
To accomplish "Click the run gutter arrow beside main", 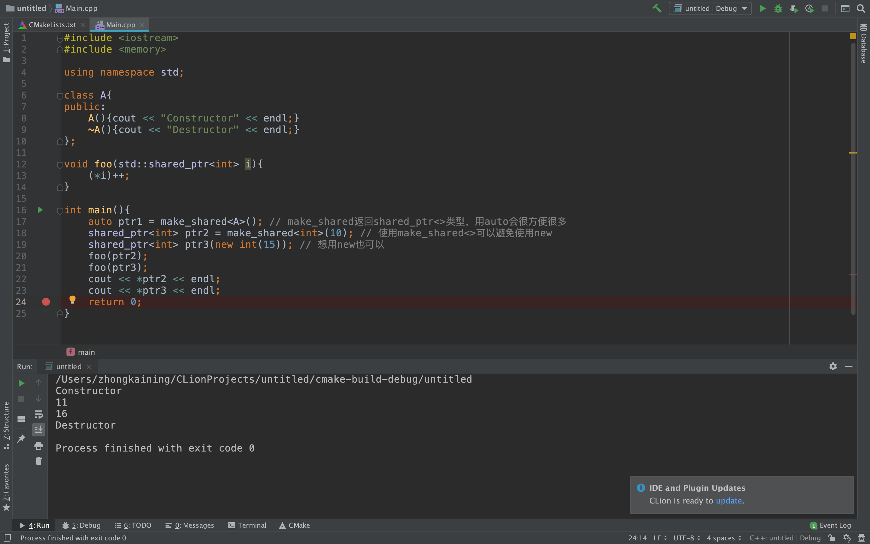I will point(40,210).
